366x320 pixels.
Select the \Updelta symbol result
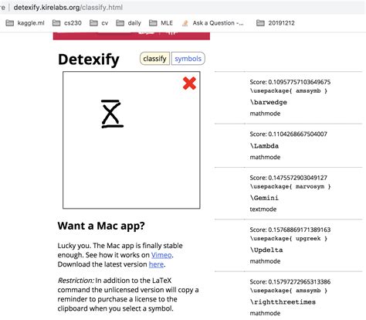(x=266, y=250)
